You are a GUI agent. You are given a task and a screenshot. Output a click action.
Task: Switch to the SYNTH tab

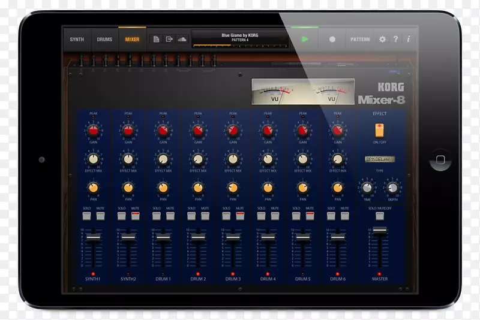pos(77,40)
